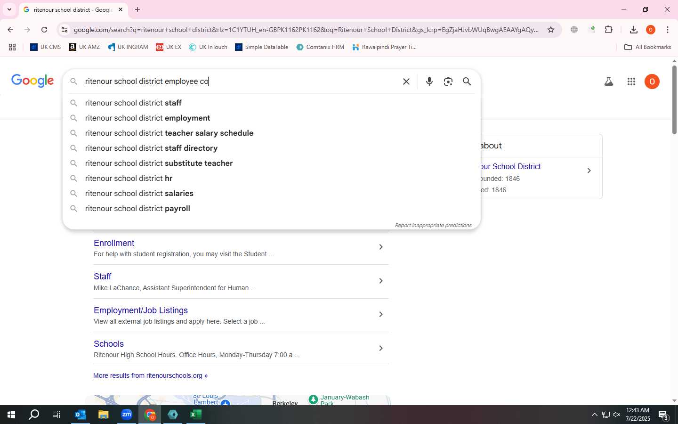The image size is (678, 424).
Task: Open the UK AMZ bookmark
Action: (84, 47)
